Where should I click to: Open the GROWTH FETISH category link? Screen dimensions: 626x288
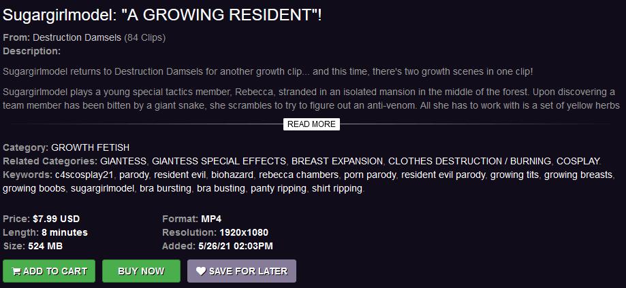pyautogui.click(x=90, y=147)
